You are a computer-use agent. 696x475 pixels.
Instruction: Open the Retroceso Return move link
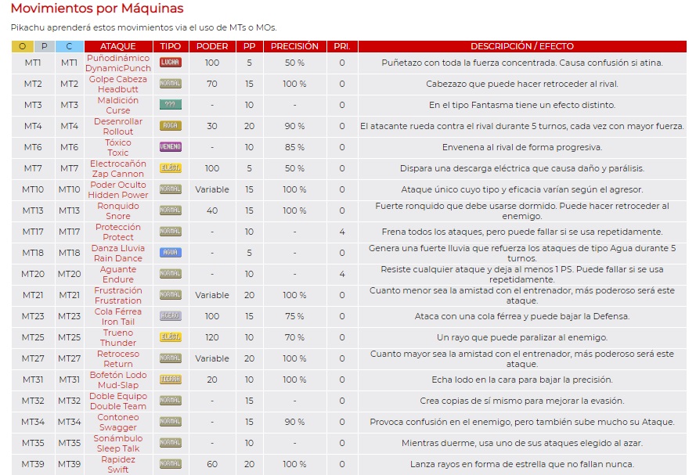click(x=118, y=359)
